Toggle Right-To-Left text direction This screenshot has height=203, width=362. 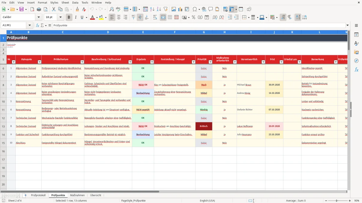coord(290,17)
